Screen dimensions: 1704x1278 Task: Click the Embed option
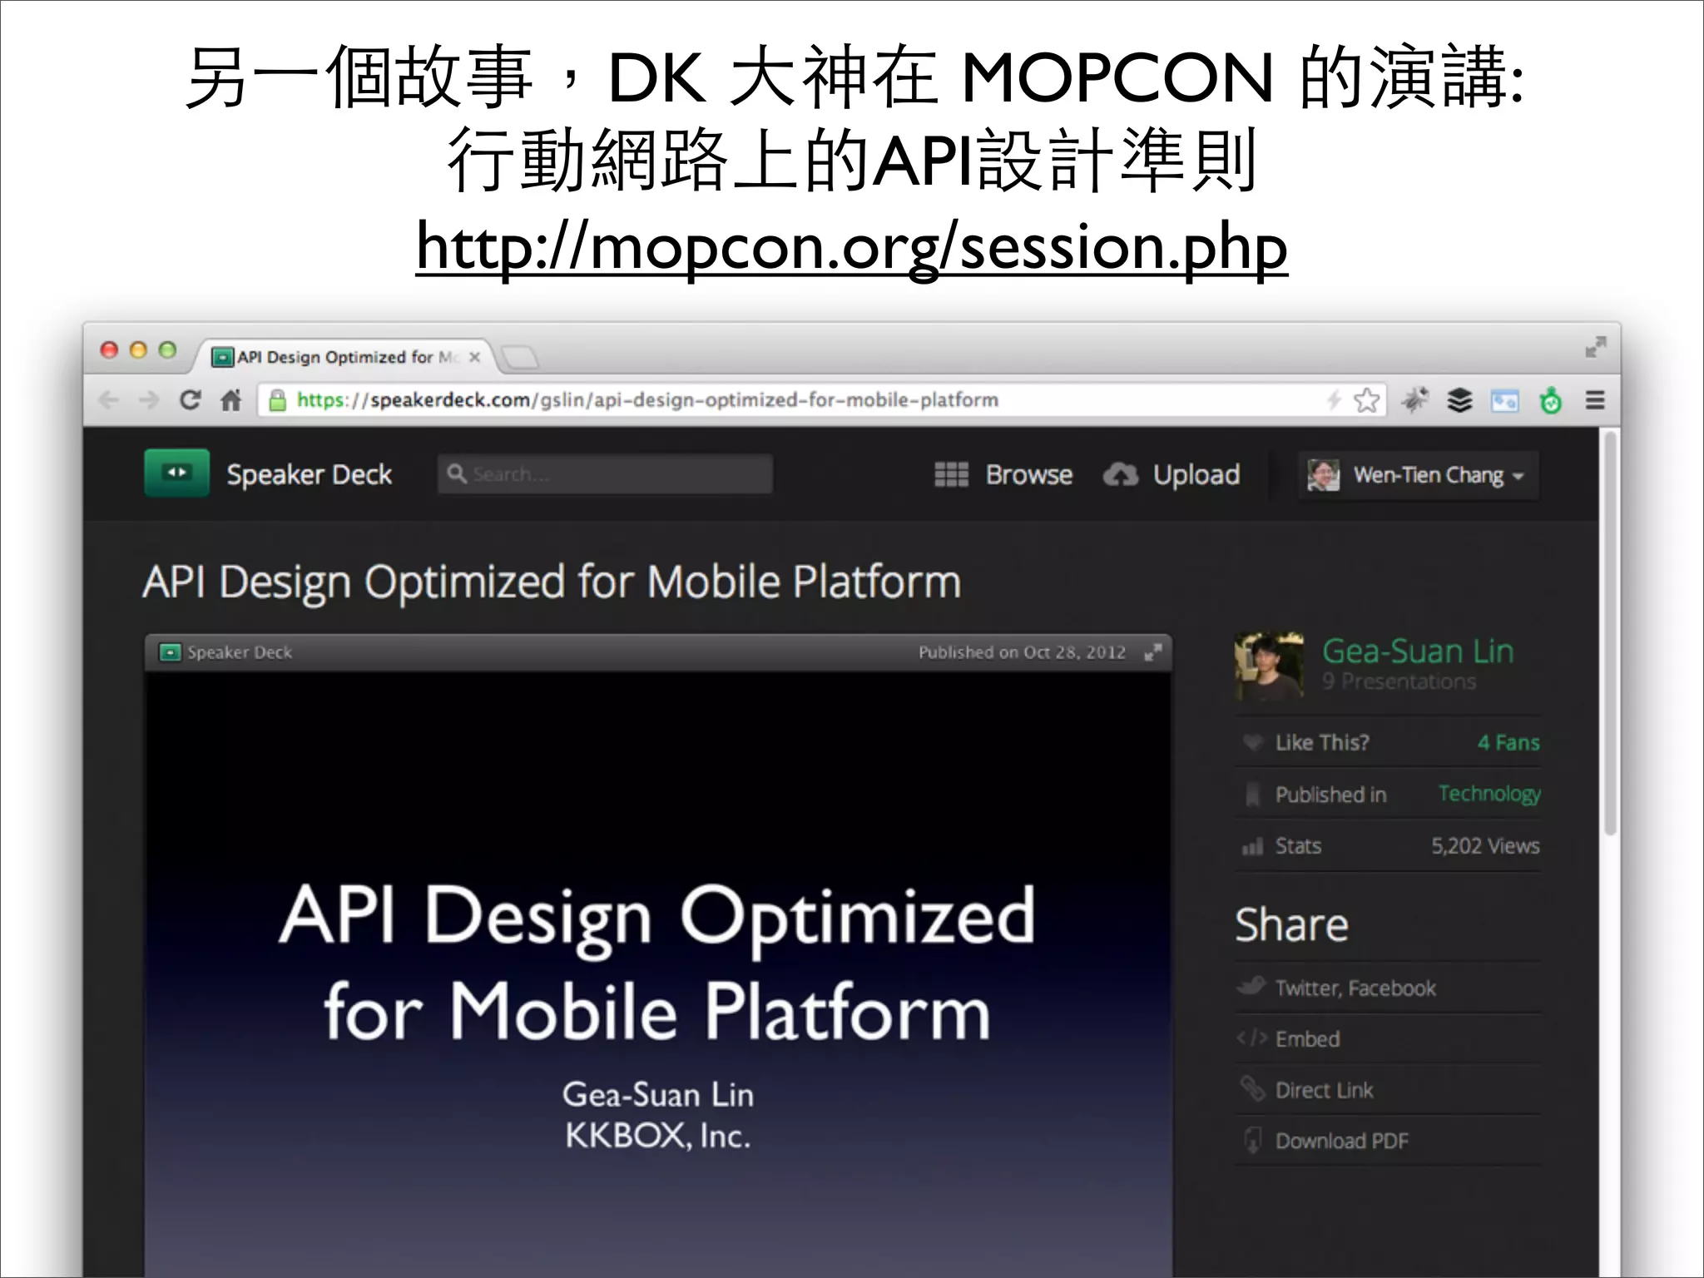click(x=1307, y=1038)
